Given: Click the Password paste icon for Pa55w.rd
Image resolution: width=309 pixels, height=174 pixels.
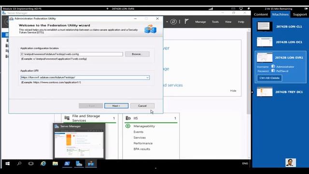Looking at the screenshot, I should click(273, 71).
